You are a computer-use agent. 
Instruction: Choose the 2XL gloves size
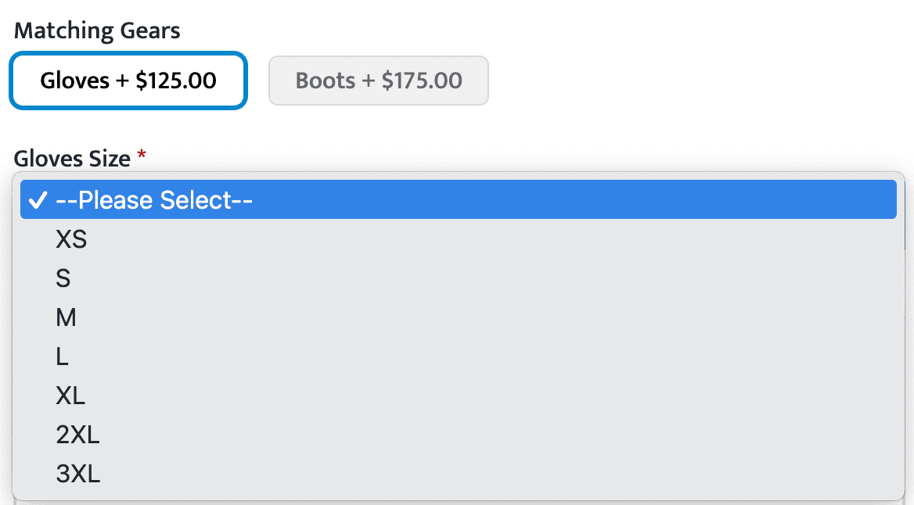77,435
